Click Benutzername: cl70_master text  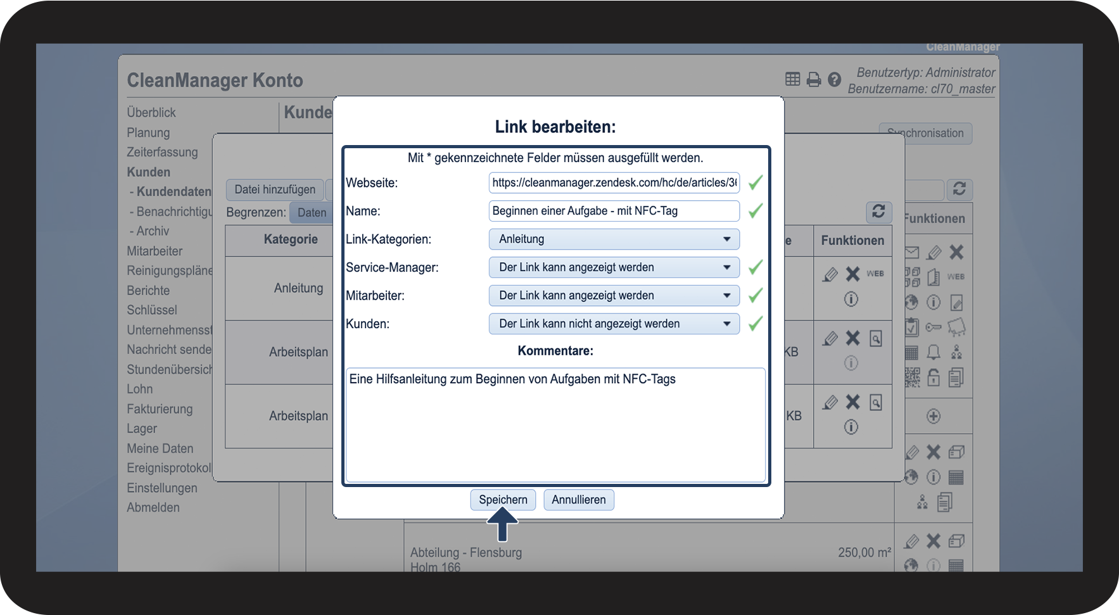tap(921, 89)
